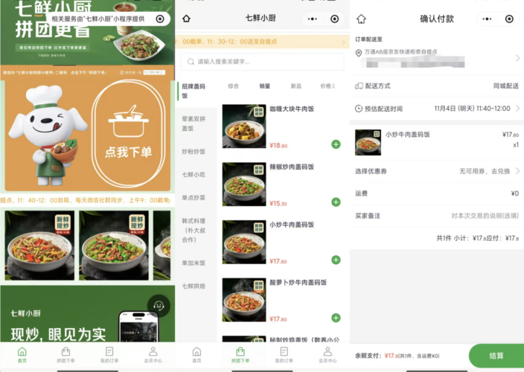
Task: Open 我的订单 icon in homepage bottom bar
Action: click(x=109, y=355)
